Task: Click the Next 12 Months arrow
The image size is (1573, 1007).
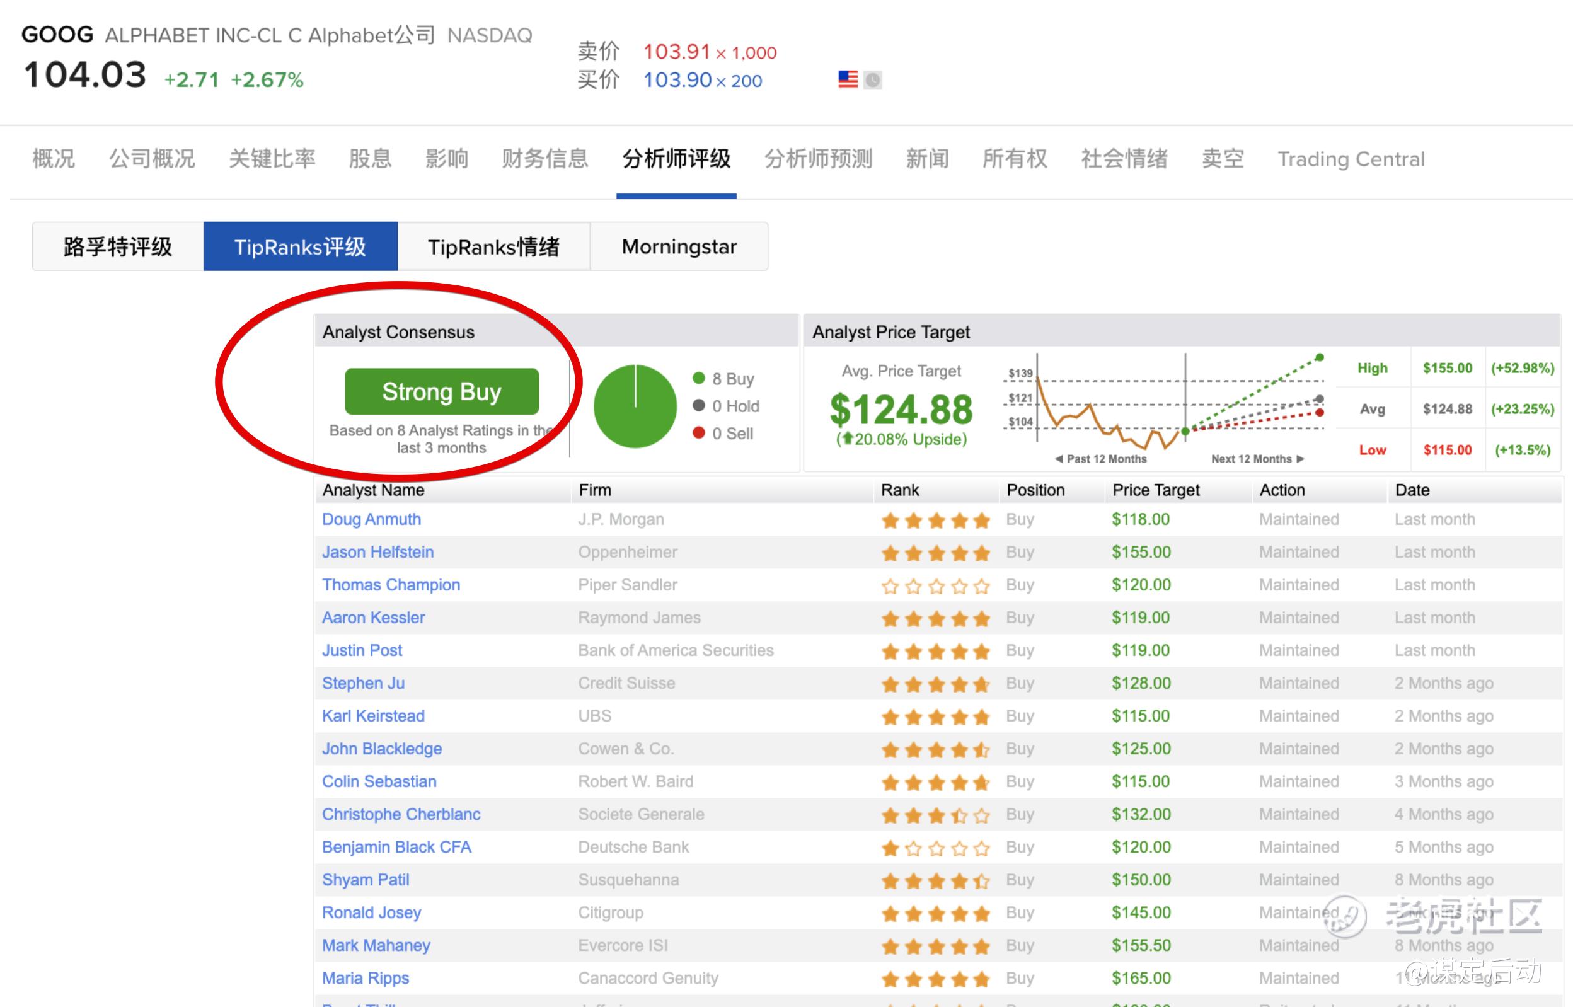Action: click(1300, 459)
